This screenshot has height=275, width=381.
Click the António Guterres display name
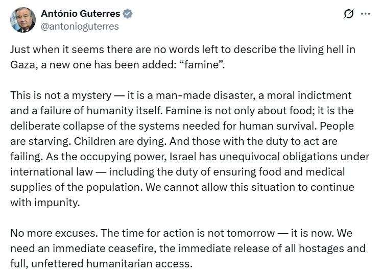[80, 14]
